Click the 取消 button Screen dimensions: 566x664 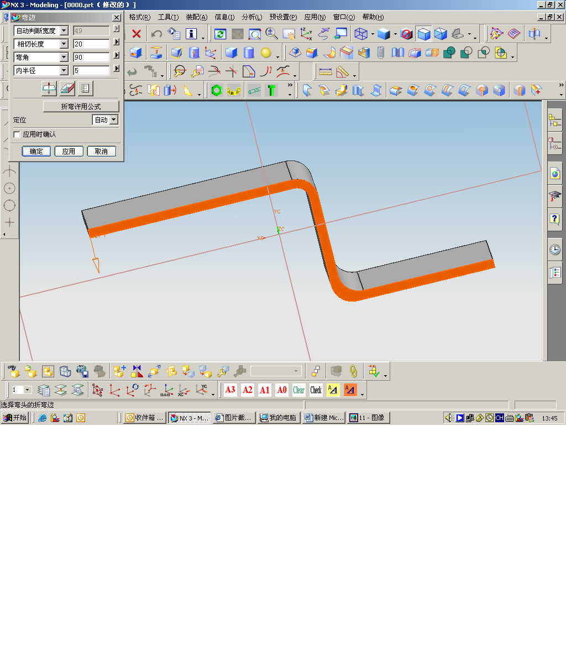pos(101,151)
